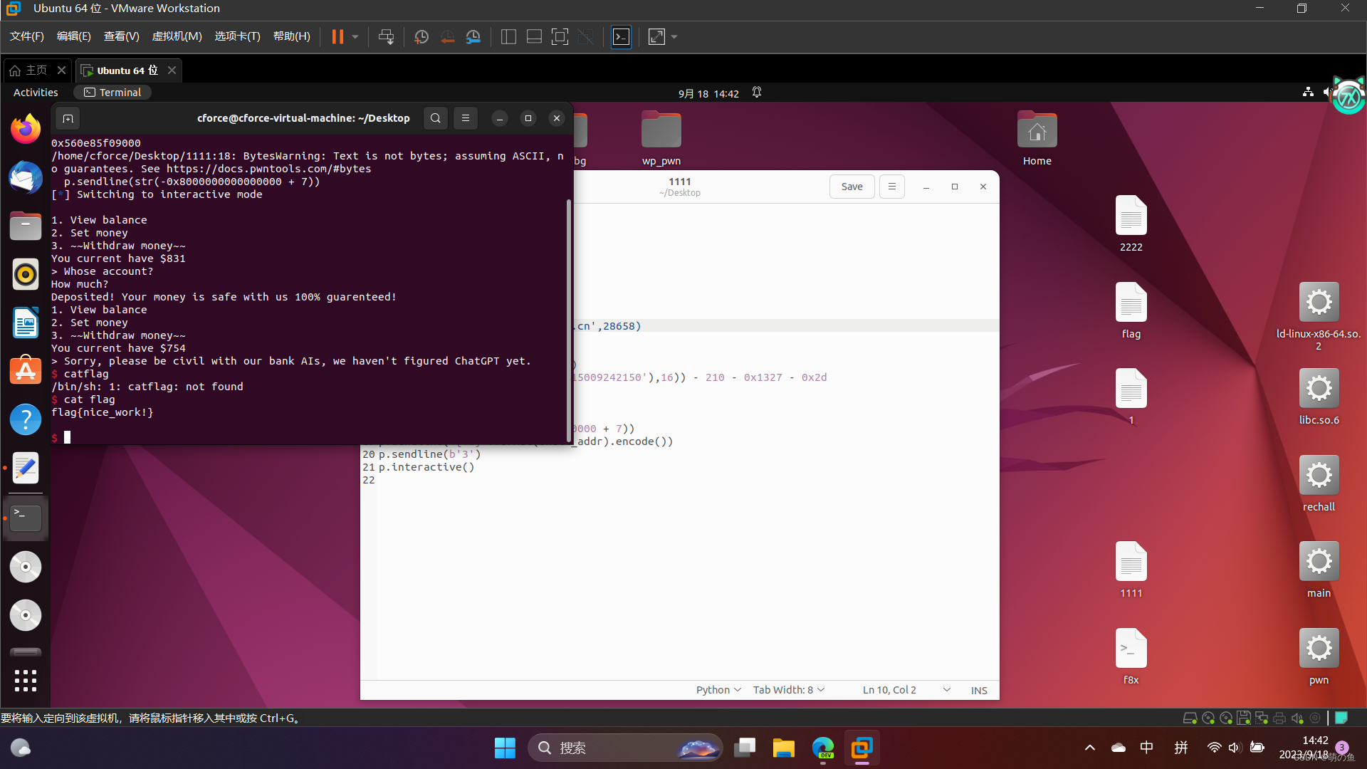Screen dimensions: 1367x769
Task: Open the Help icon in dock
Action: [x=26, y=419]
